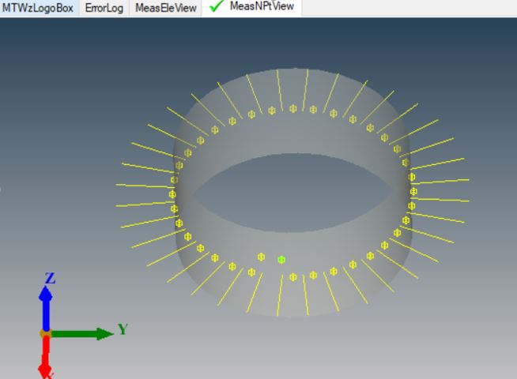
Task: Click the orange origin of the axis triad
Action: click(46, 333)
